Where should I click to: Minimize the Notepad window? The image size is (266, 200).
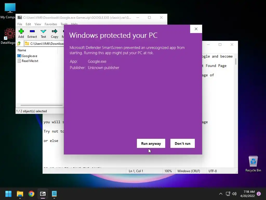[208, 45]
